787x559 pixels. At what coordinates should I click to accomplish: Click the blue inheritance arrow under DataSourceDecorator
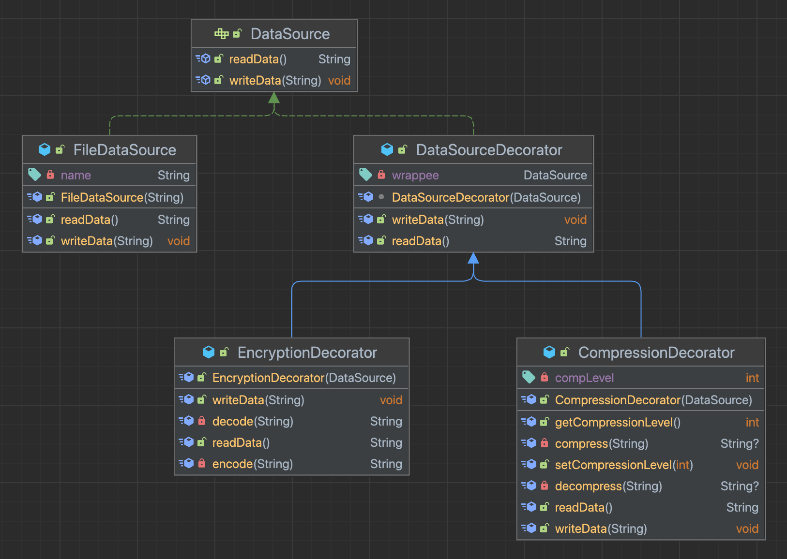473,259
